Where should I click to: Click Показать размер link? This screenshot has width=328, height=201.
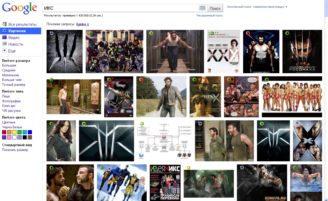tap(15, 150)
